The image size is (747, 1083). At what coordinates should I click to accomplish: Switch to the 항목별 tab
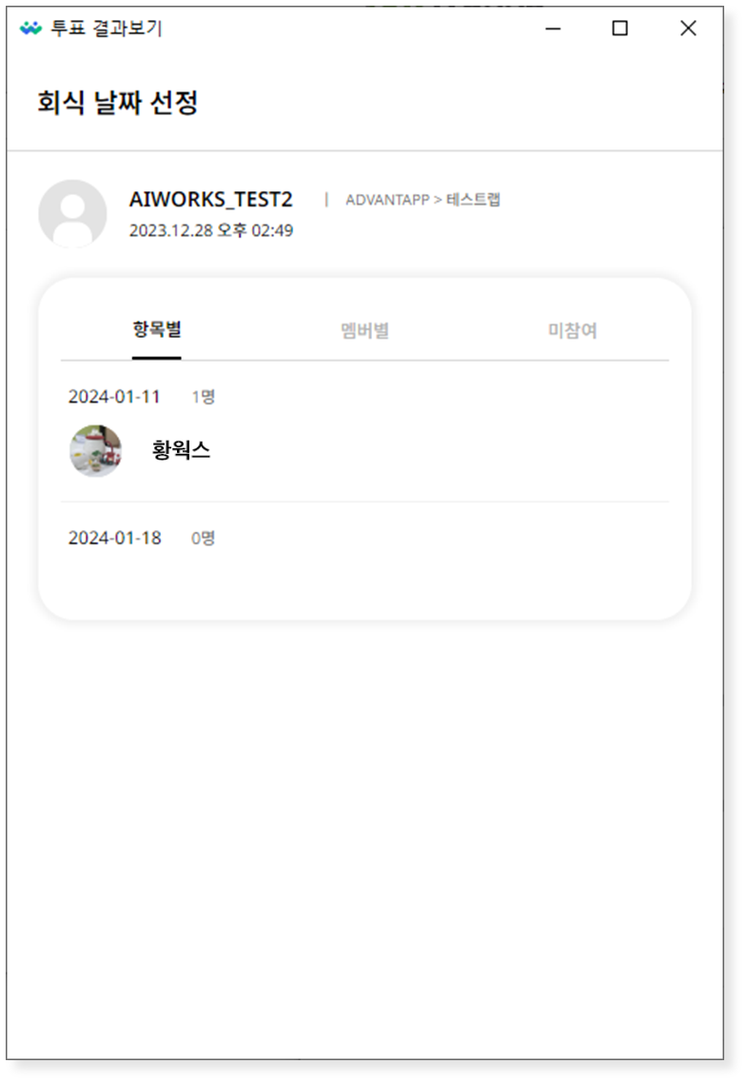(x=157, y=329)
